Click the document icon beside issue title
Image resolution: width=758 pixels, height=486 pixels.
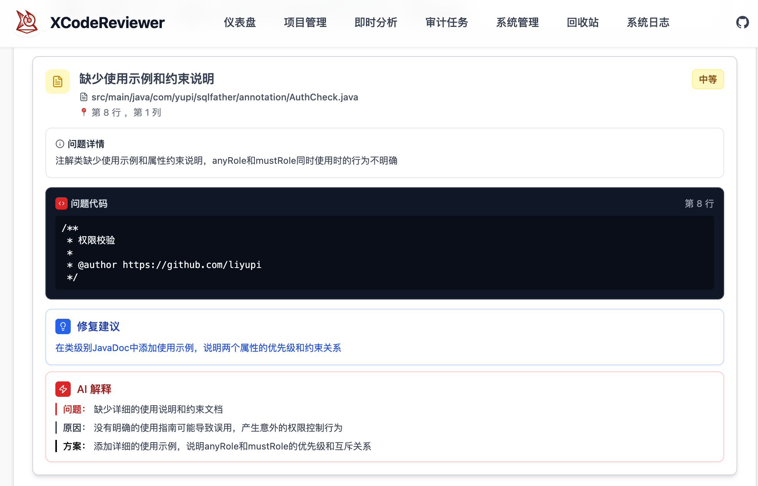click(x=57, y=81)
